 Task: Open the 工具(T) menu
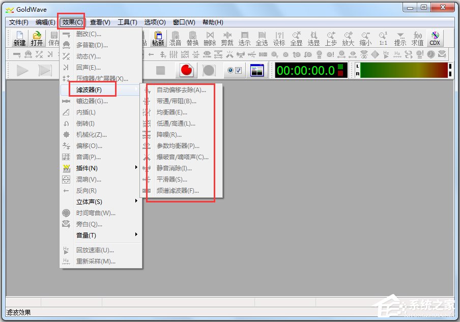(127, 22)
